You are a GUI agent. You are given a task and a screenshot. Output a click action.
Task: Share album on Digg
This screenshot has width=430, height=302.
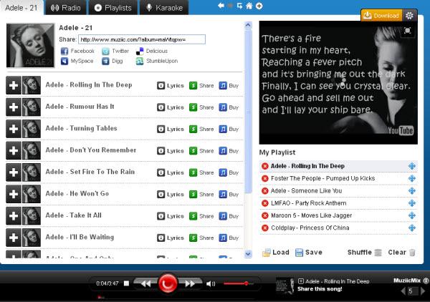click(113, 61)
